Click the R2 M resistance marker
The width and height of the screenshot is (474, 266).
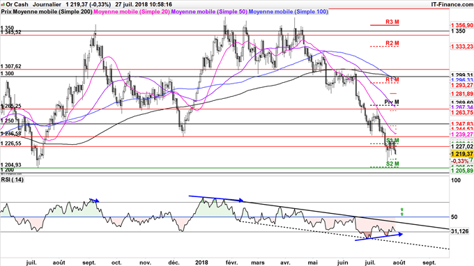392,43
